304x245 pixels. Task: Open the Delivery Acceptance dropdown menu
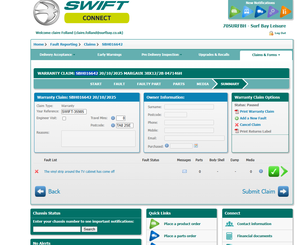coord(57,55)
